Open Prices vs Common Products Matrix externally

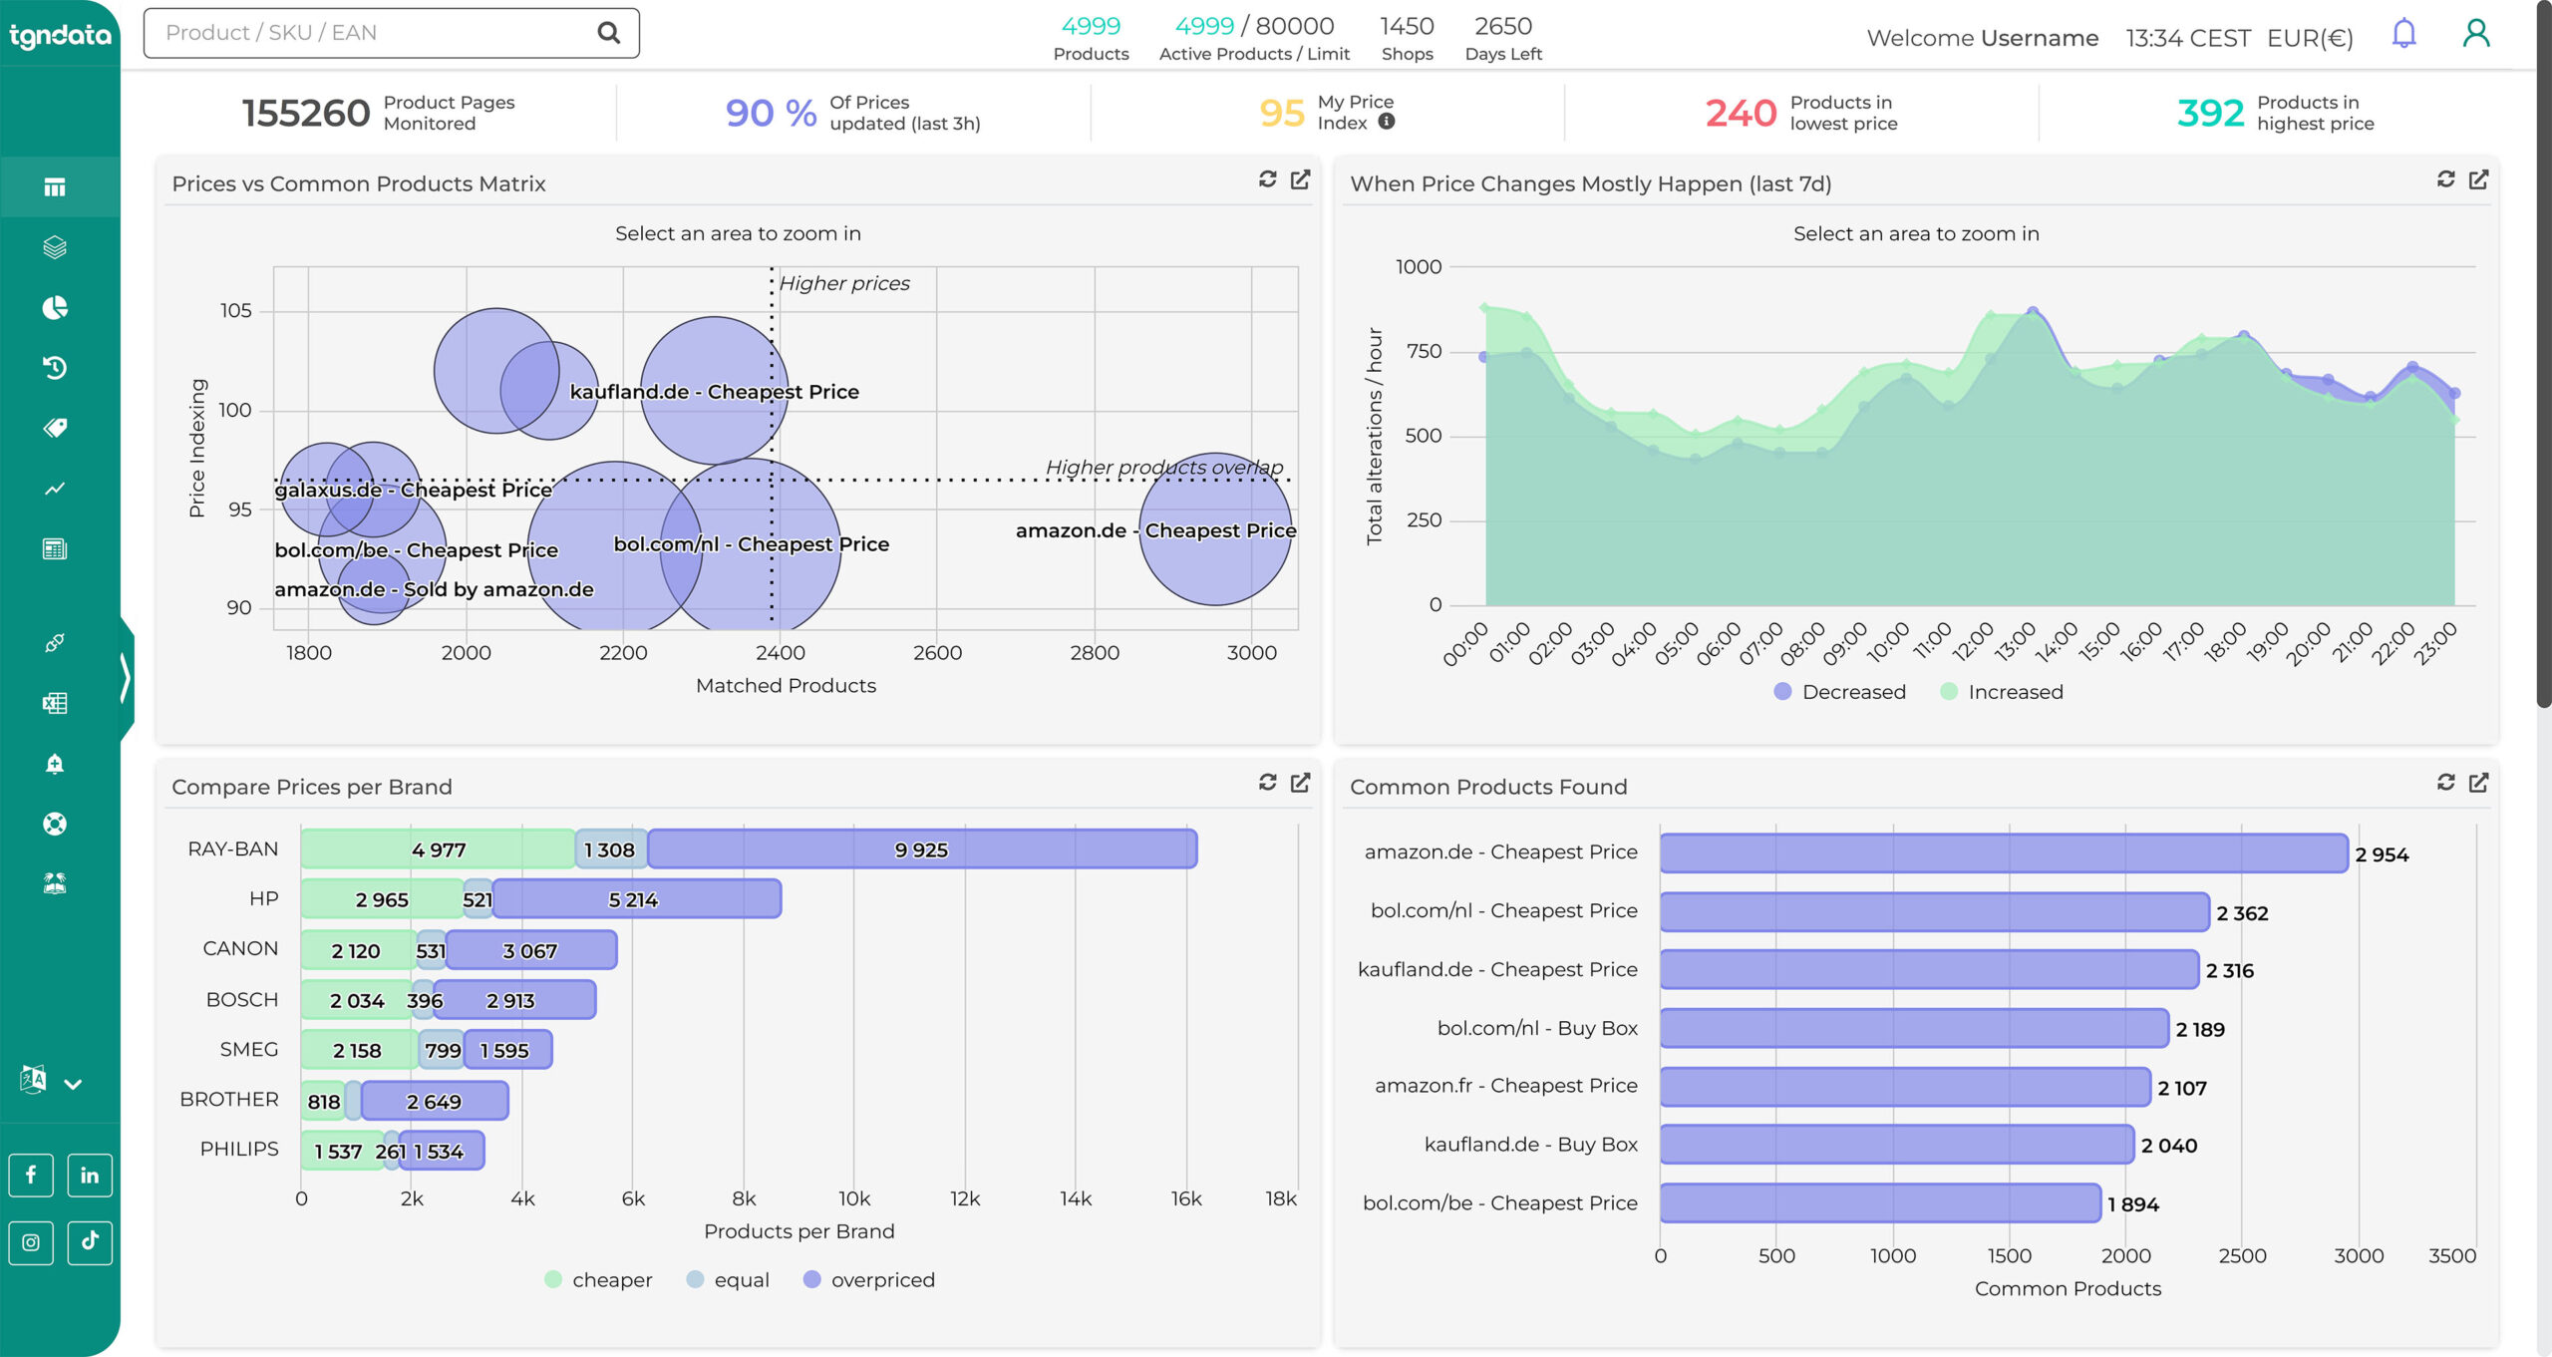(1300, 179)
